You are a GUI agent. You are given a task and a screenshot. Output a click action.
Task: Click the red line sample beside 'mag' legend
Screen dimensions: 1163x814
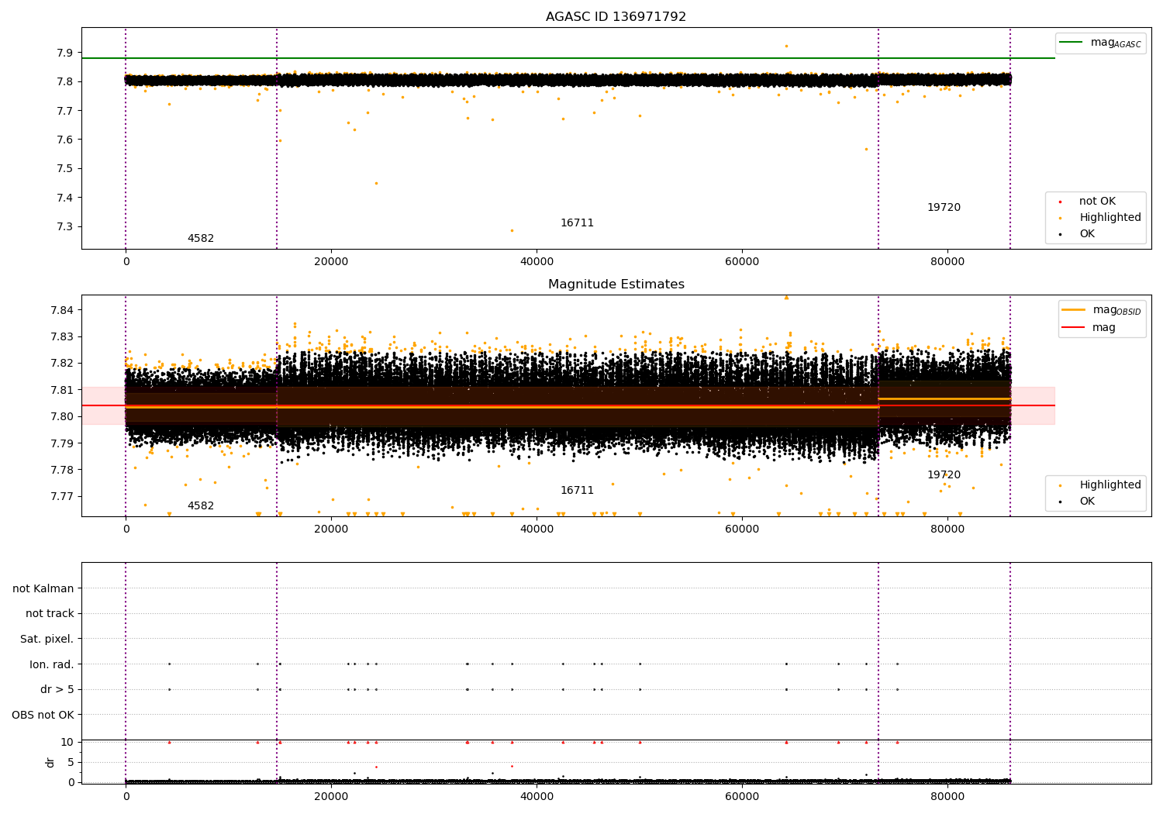pyautogui.click(x=1073, y=327)
